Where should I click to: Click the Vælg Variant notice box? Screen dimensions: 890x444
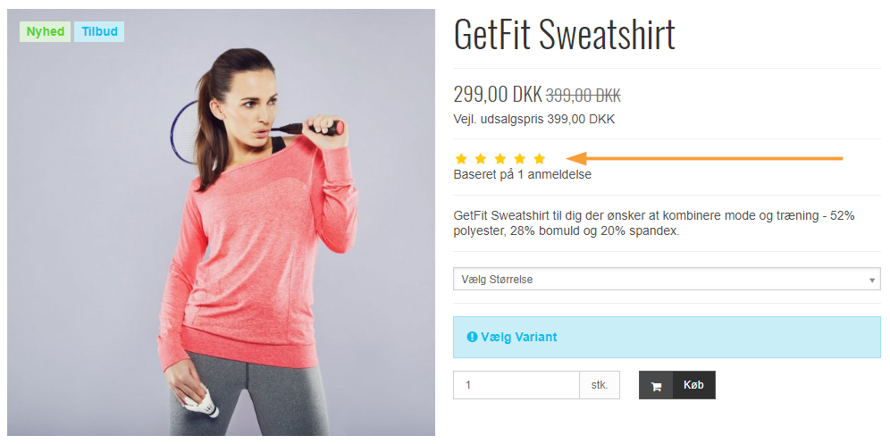(667, 338)
